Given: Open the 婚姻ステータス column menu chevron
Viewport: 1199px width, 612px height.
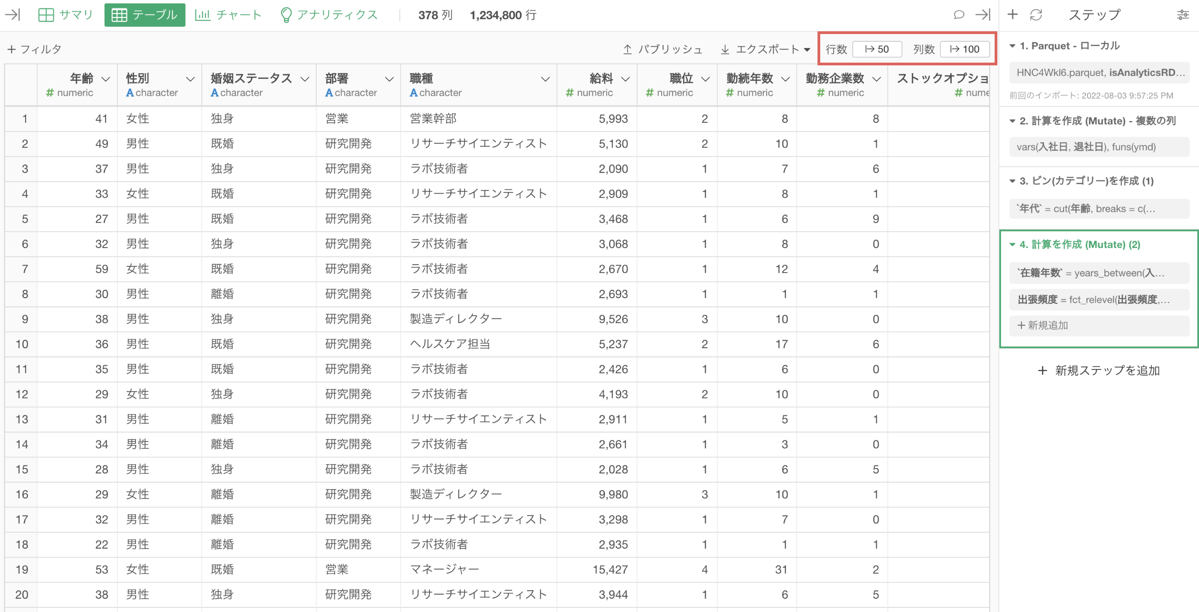Looking at the screenshot, I should [305, 79].
